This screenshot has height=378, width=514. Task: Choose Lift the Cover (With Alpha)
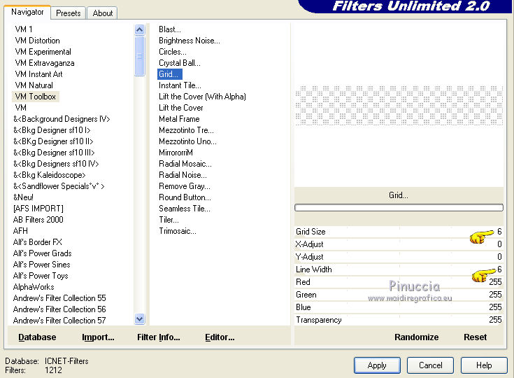point(202,97)
